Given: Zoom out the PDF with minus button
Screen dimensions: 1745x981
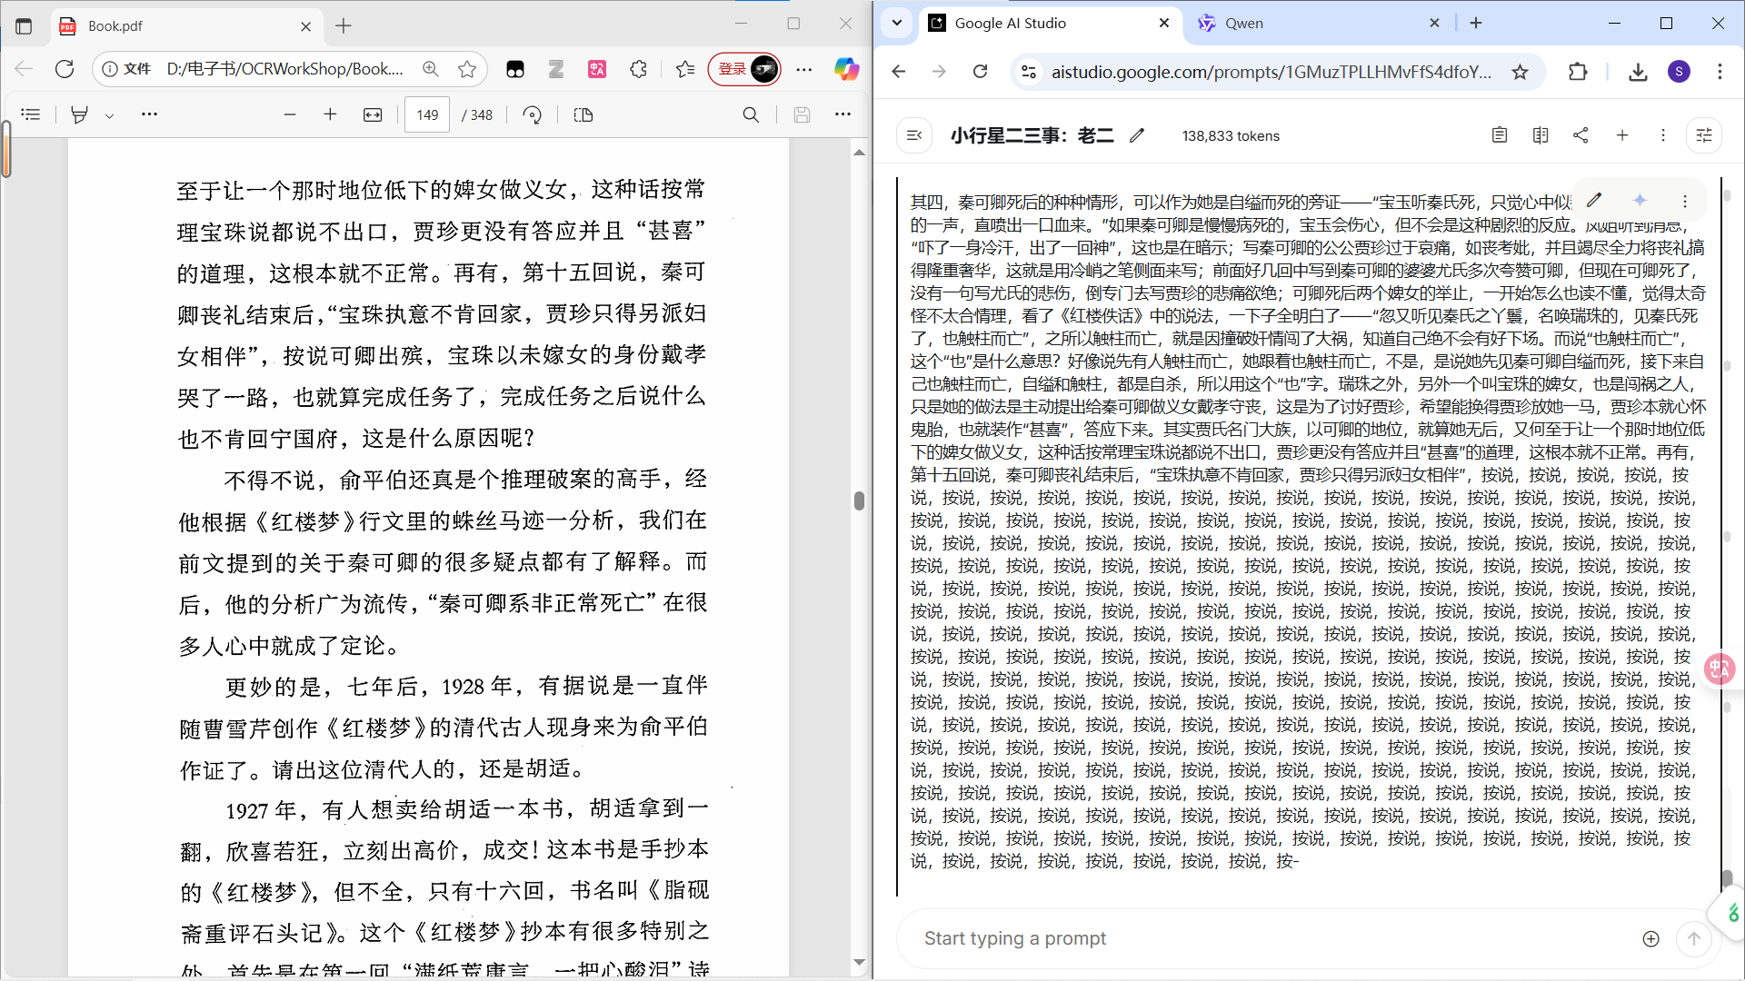Looking at the screenshot, I should (290, 114).
